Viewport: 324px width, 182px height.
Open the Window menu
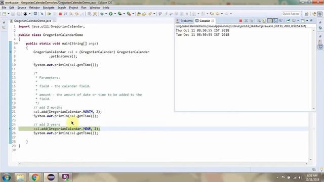[95, 8]
